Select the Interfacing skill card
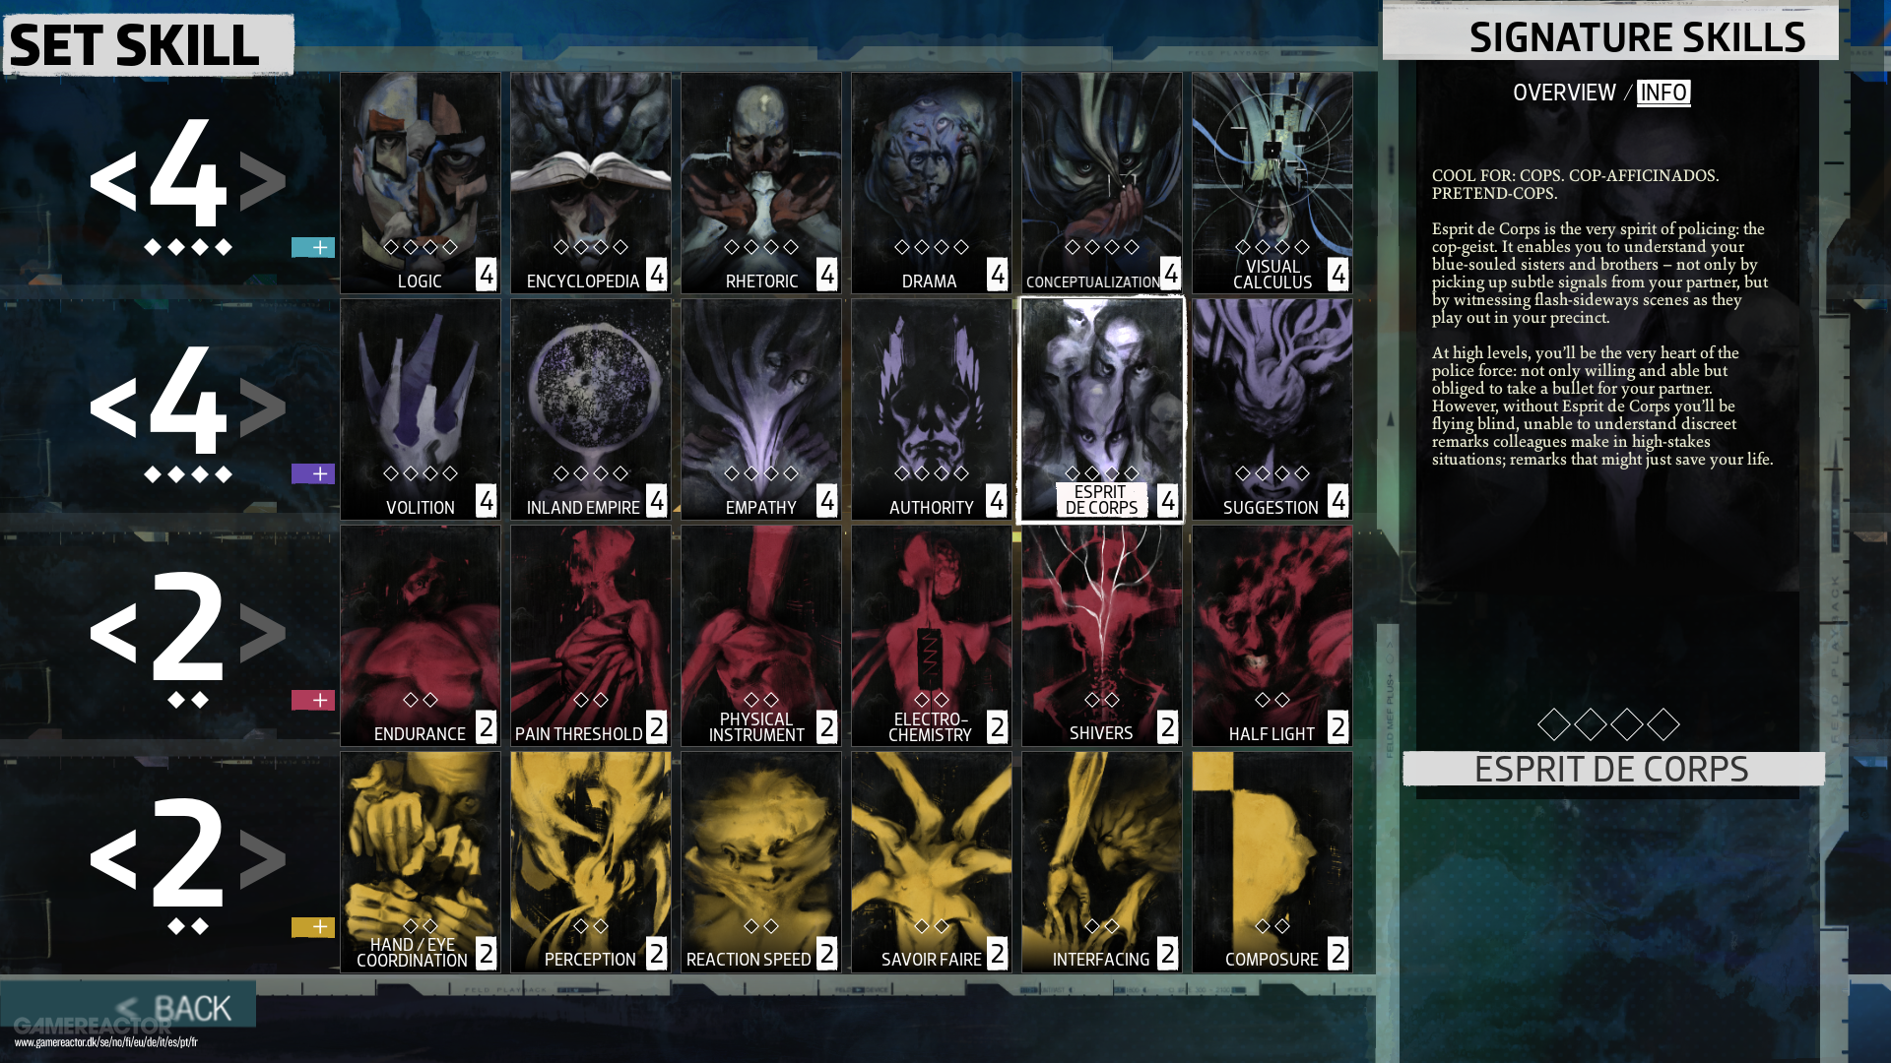Image resolution: width=1891 pixels, height=1063 pixels. click(x=1102, y=862)
